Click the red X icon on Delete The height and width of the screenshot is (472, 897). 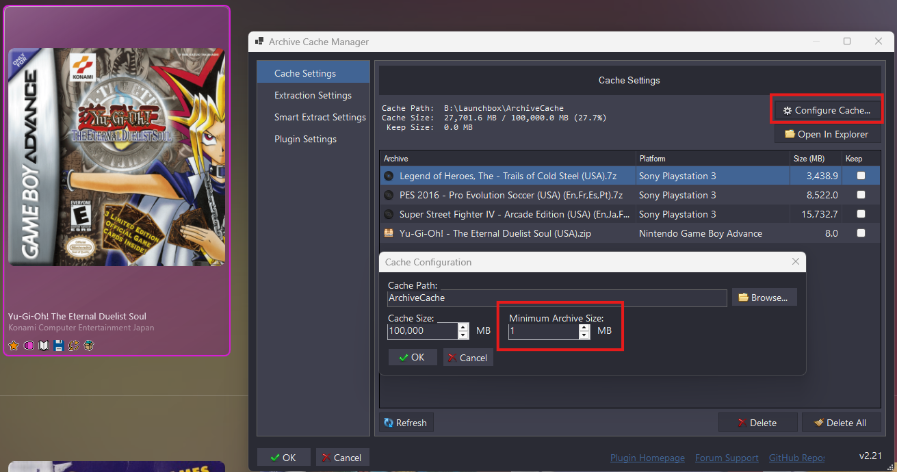click(742, 423)
